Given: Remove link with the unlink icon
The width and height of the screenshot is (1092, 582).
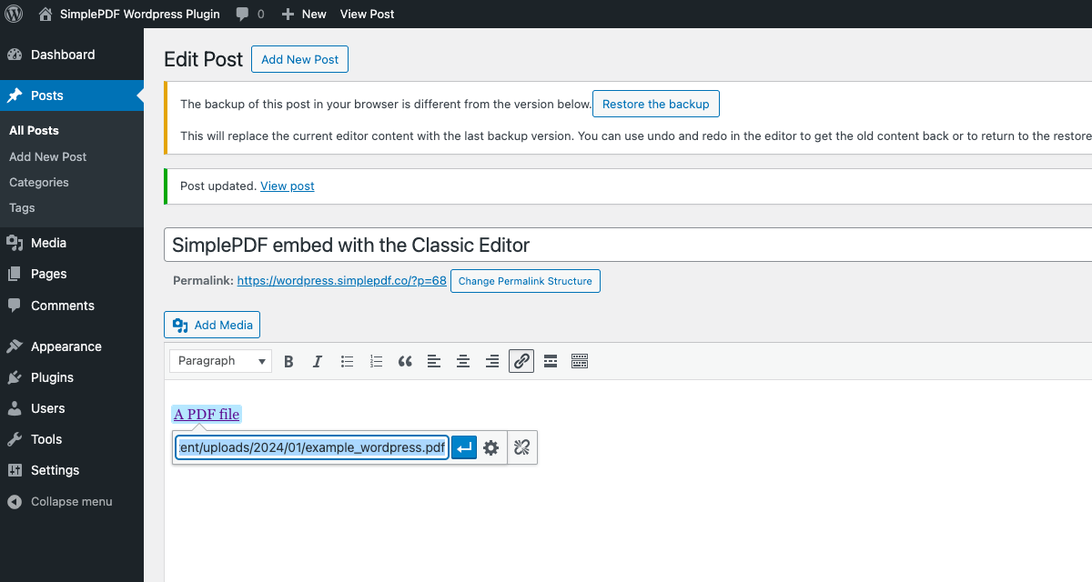Looking at the screenshot, I should coord(521,447).
